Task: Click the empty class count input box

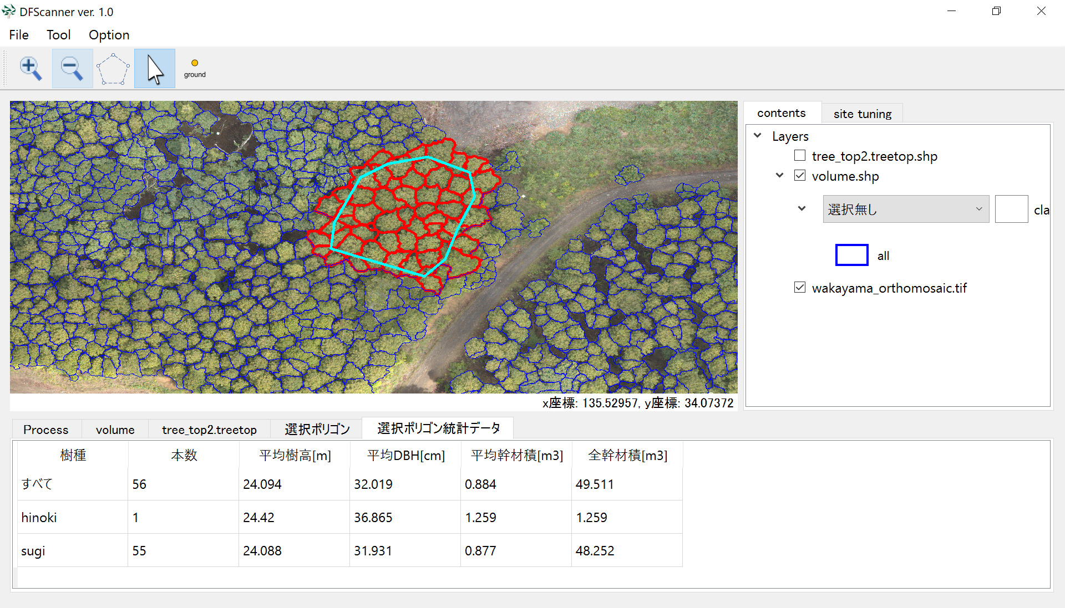Action: point(1011,210)
